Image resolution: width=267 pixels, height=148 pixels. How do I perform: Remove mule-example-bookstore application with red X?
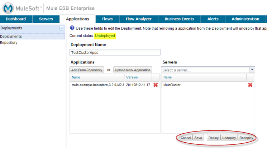click(156, 85)
